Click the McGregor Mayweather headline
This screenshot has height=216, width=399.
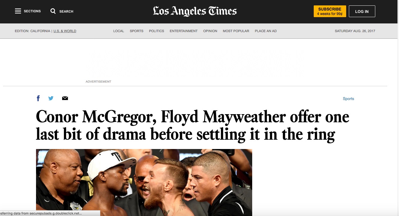pos(192,126)
